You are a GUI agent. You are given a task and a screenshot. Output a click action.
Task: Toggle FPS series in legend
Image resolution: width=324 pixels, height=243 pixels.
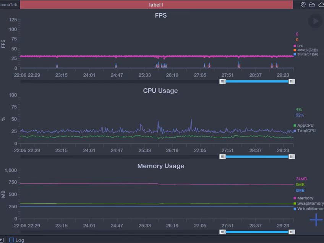tap(300, 46)
